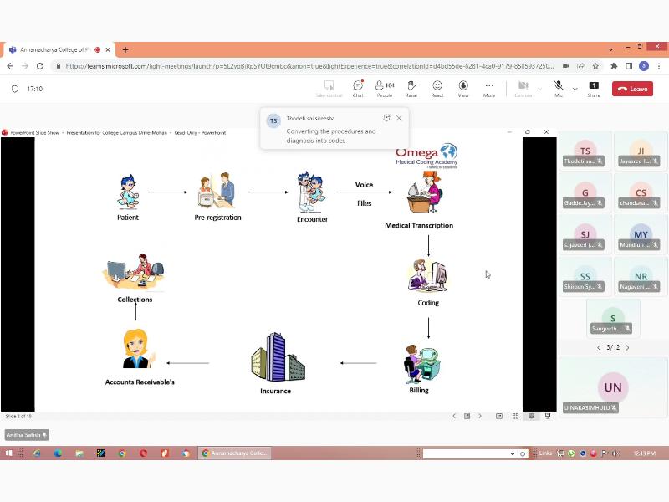Switch to the Annamacharya College browser tab
Viewport: 669px width, 502px height.
(54, 49)
